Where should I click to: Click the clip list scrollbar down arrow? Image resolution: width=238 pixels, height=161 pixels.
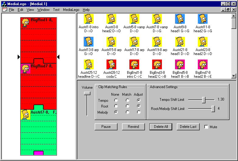pyautogui.click(x=234, y=76)
